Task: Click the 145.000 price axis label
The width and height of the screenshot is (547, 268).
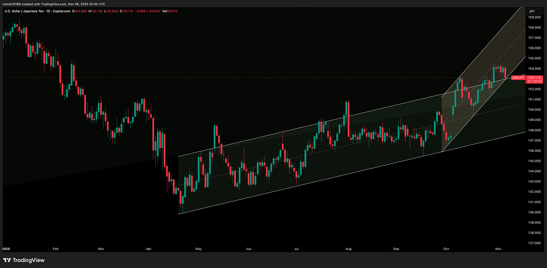Action: [x=535, y=161]
